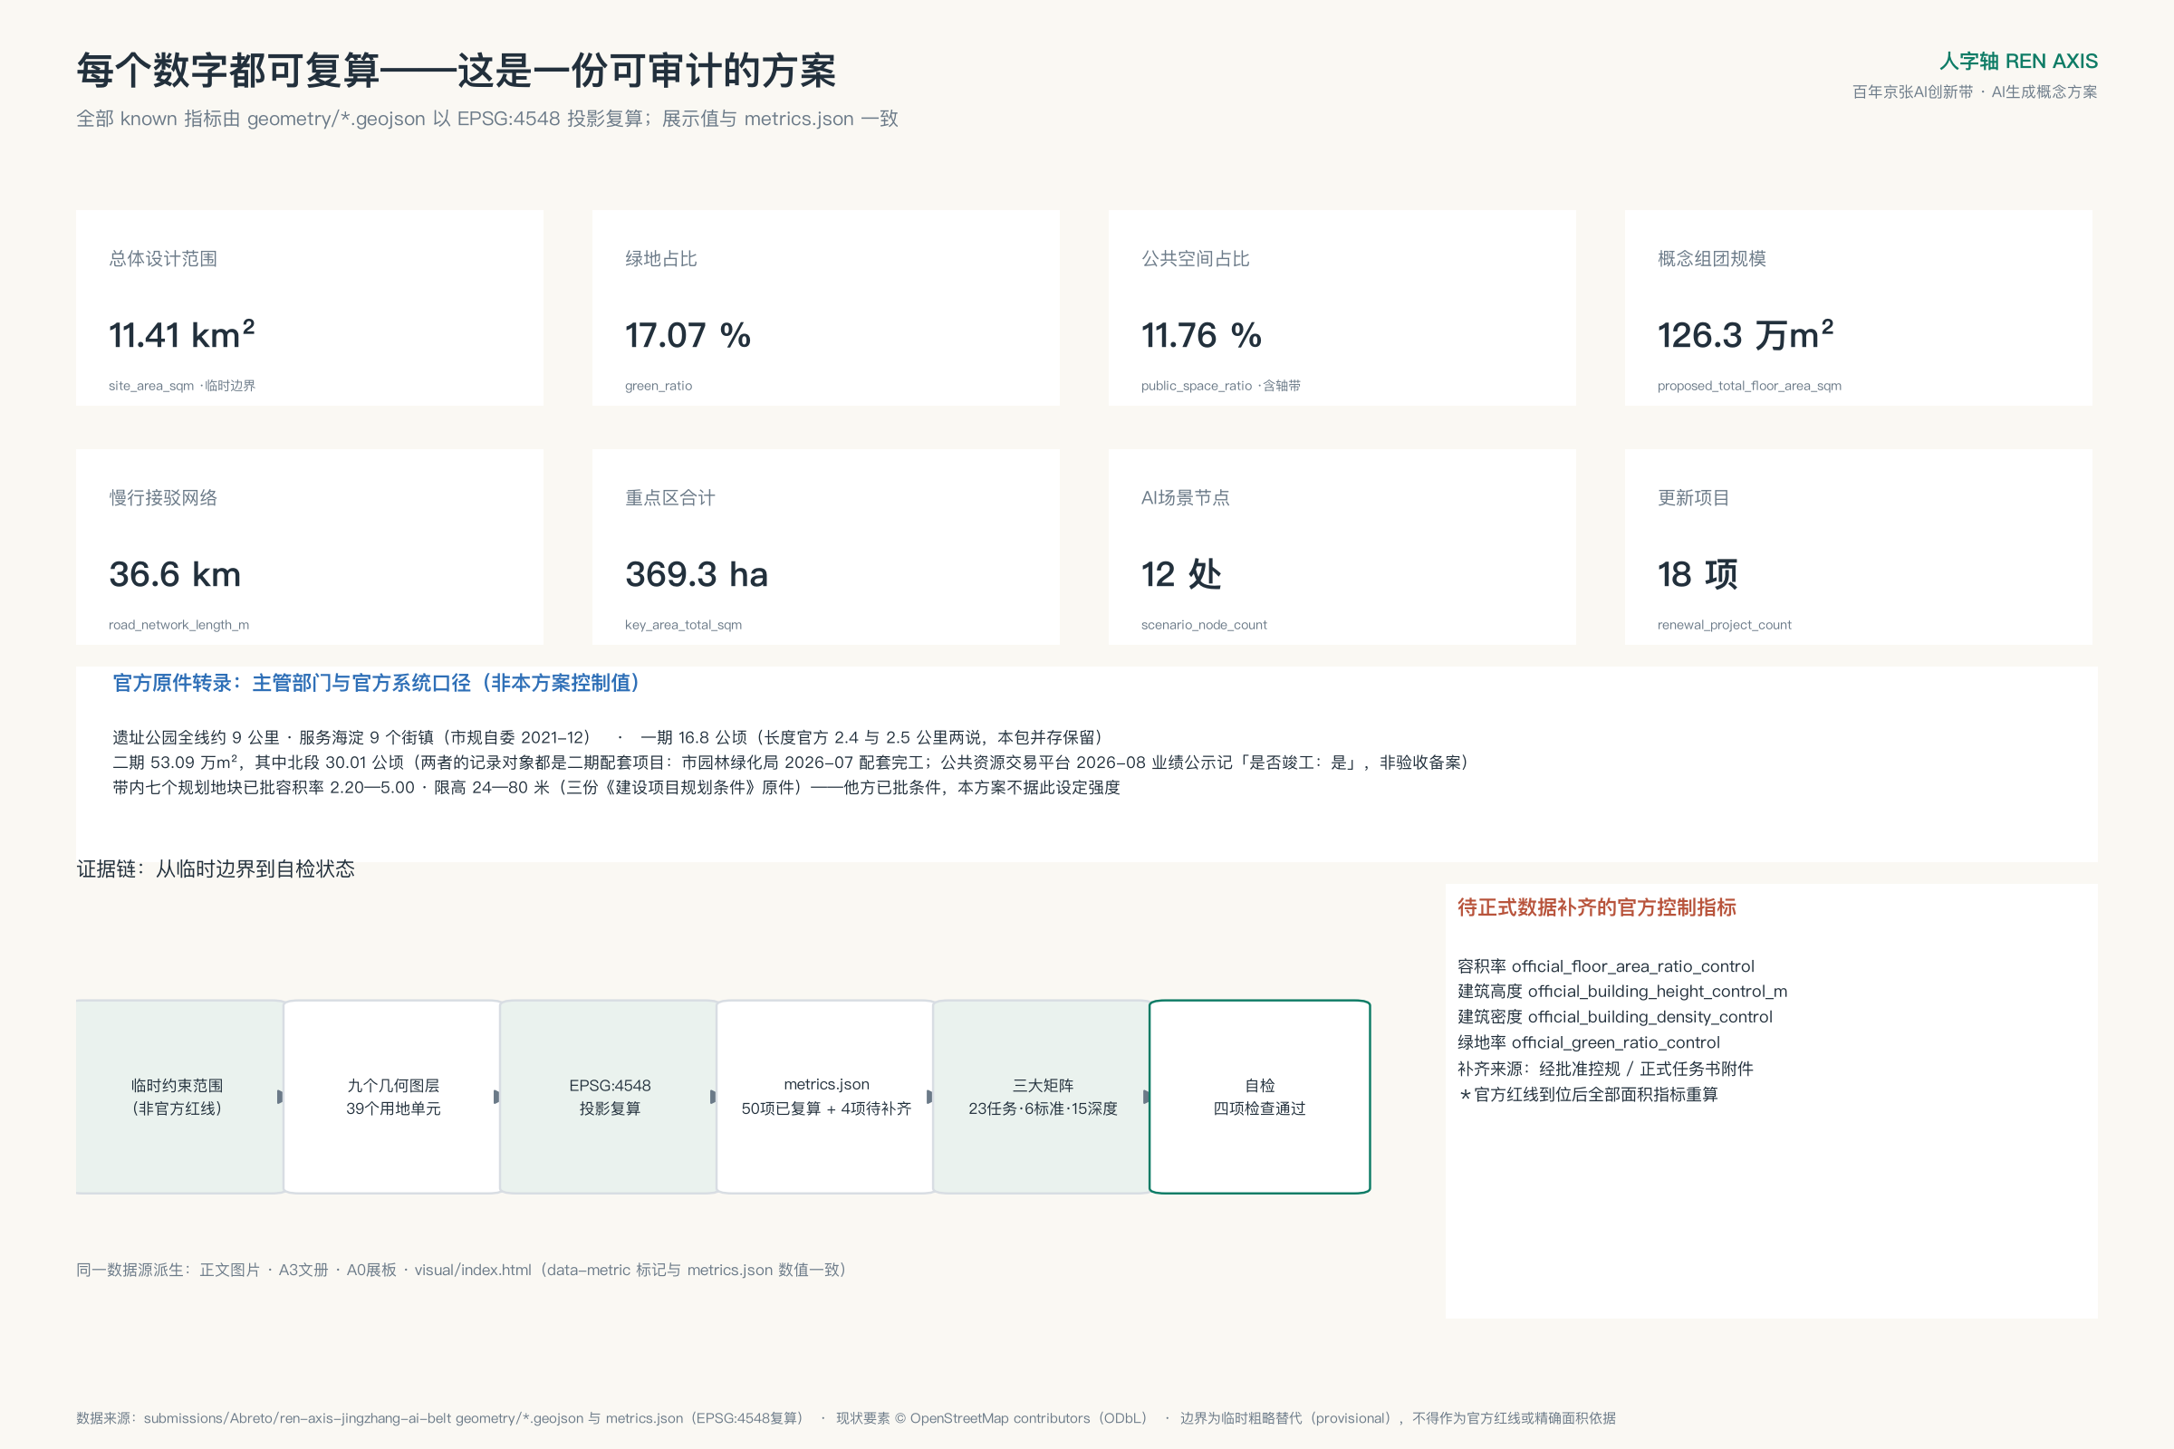Click the 公共空间占比 11.76 % value
This screenshot has height=1449, width=2174.
pos(1201,334)
